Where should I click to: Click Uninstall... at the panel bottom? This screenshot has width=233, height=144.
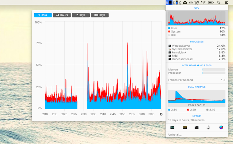175,134
